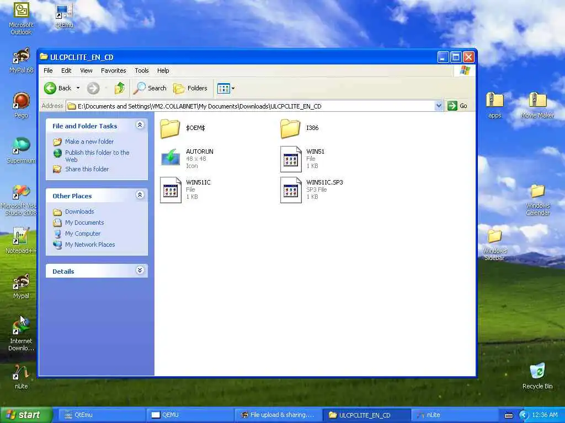Expand the Address bar dropdown

tap(439, 106)
